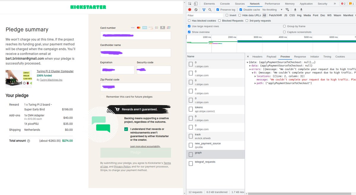The height and width of the screenshot is (195, 356).
Task: Enable Capture screenshots checkbox
Action: click(x=285, y=32)
